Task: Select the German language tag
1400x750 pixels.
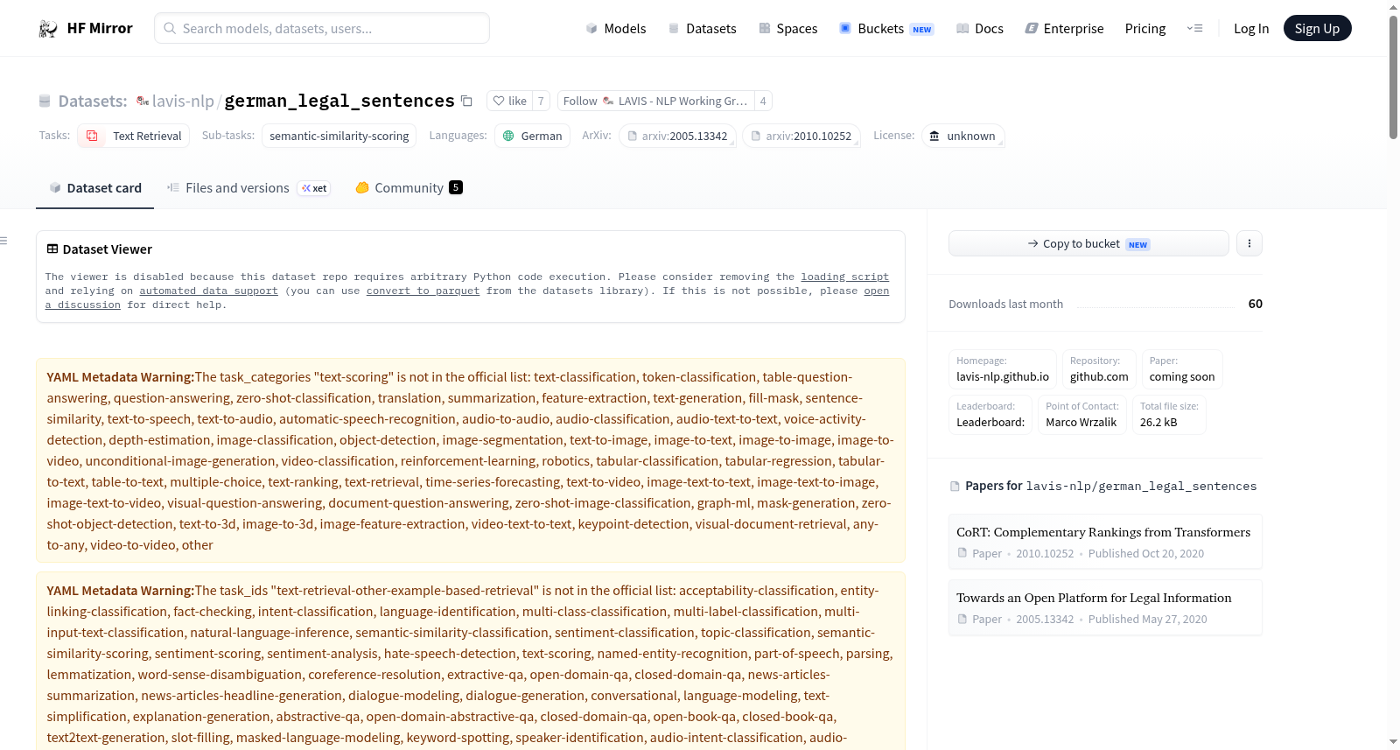Action: [x=532, y=136]
